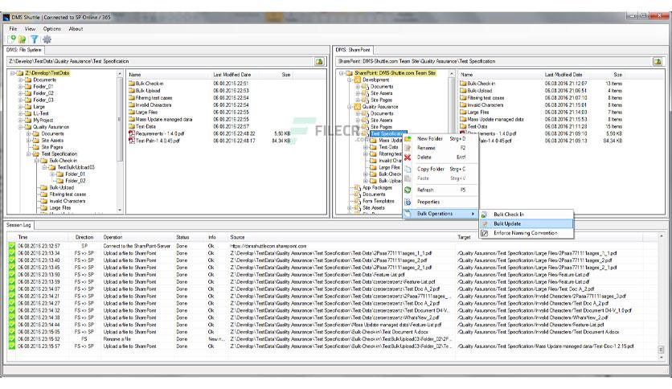Select Bulk Operations in the context menu
Screen dimensions: 672x389
(440, 214)
